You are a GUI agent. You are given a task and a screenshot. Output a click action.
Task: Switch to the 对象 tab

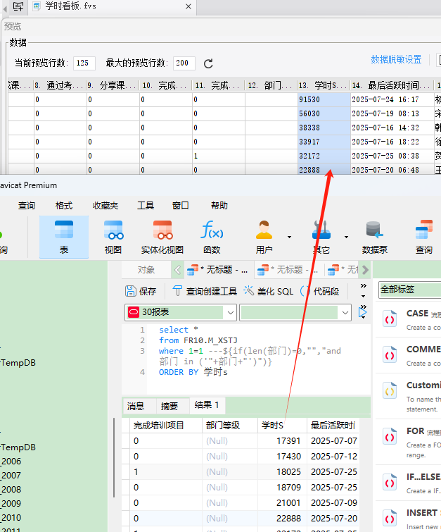(146, 270)
